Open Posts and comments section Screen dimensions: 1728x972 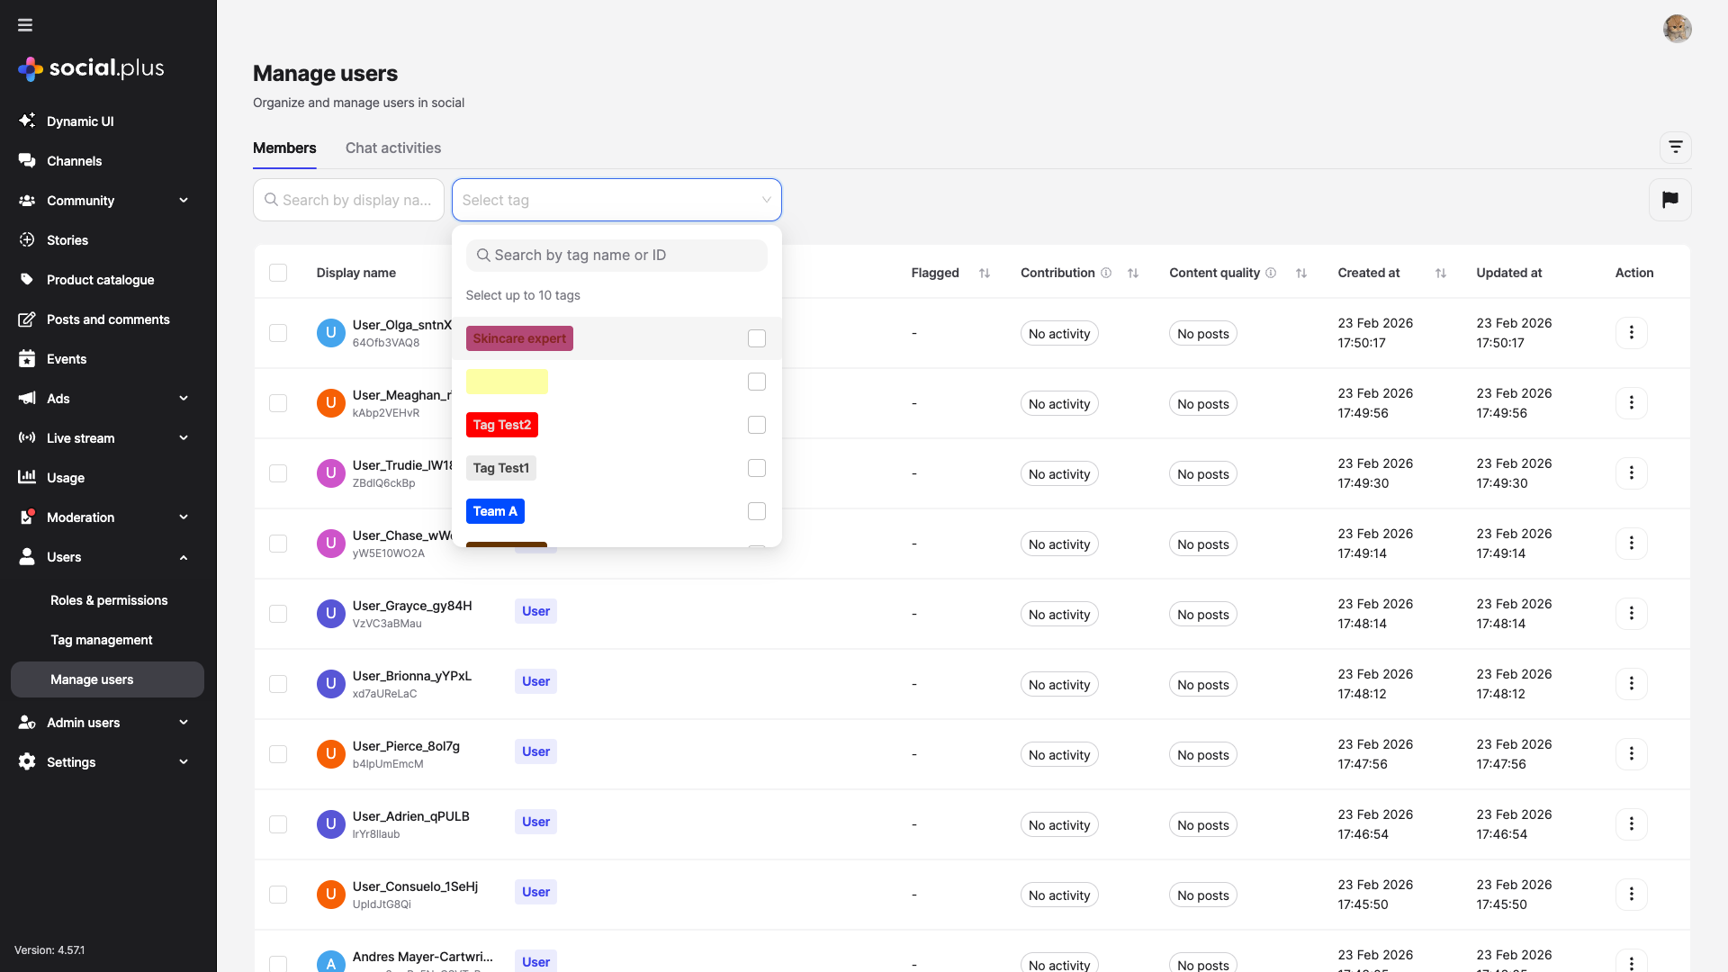pos(108,319)
